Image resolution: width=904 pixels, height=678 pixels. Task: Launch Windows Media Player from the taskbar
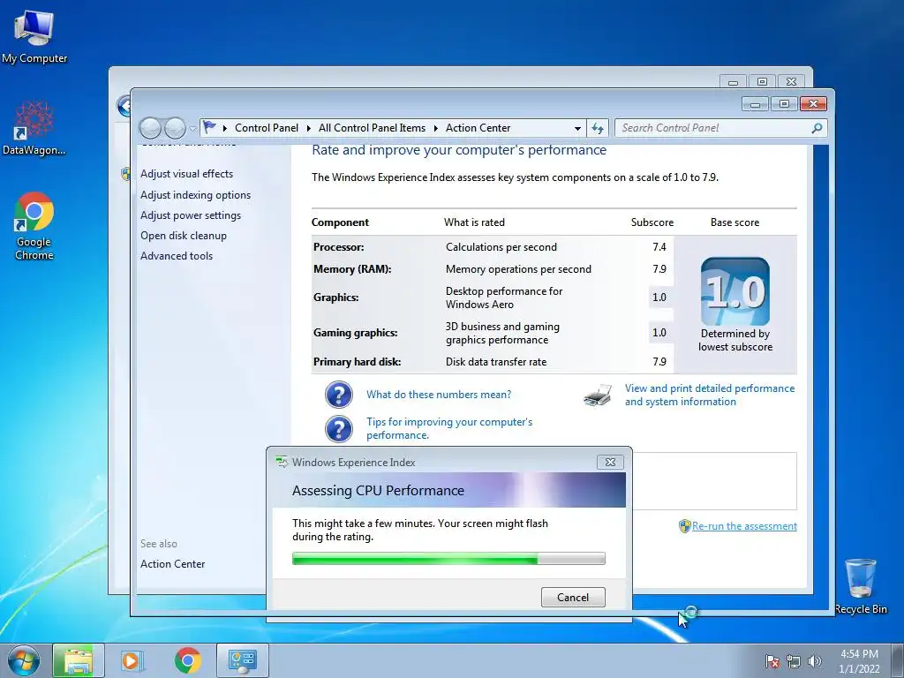(132, 660)
